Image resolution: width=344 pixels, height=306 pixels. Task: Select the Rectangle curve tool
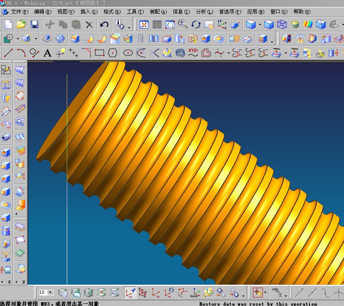[x=100, y=53]
